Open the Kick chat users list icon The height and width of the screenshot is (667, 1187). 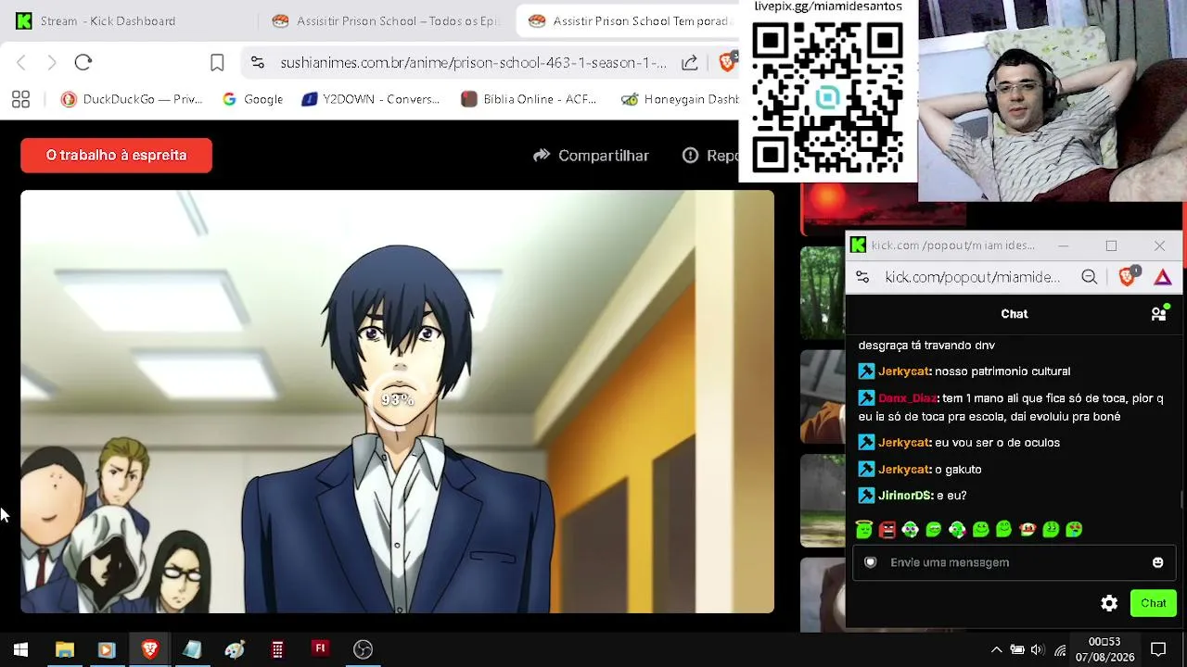pyautogui.click(x=1159, y=313)
